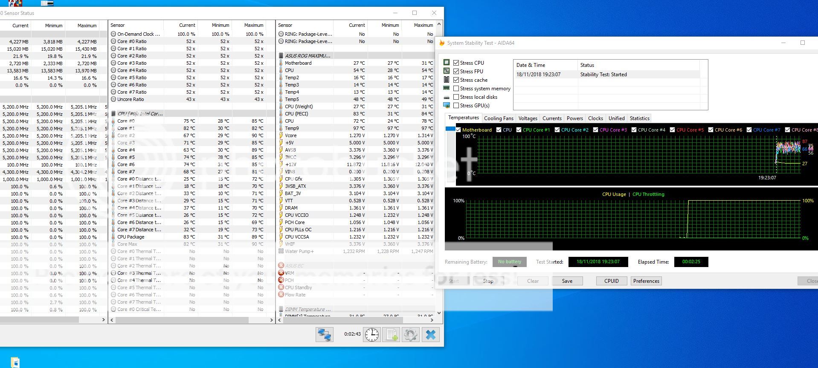818x368 pixels.
Task: Click the chip icon of ASUS ROG MAXIMU header
Action: [281, 56]
